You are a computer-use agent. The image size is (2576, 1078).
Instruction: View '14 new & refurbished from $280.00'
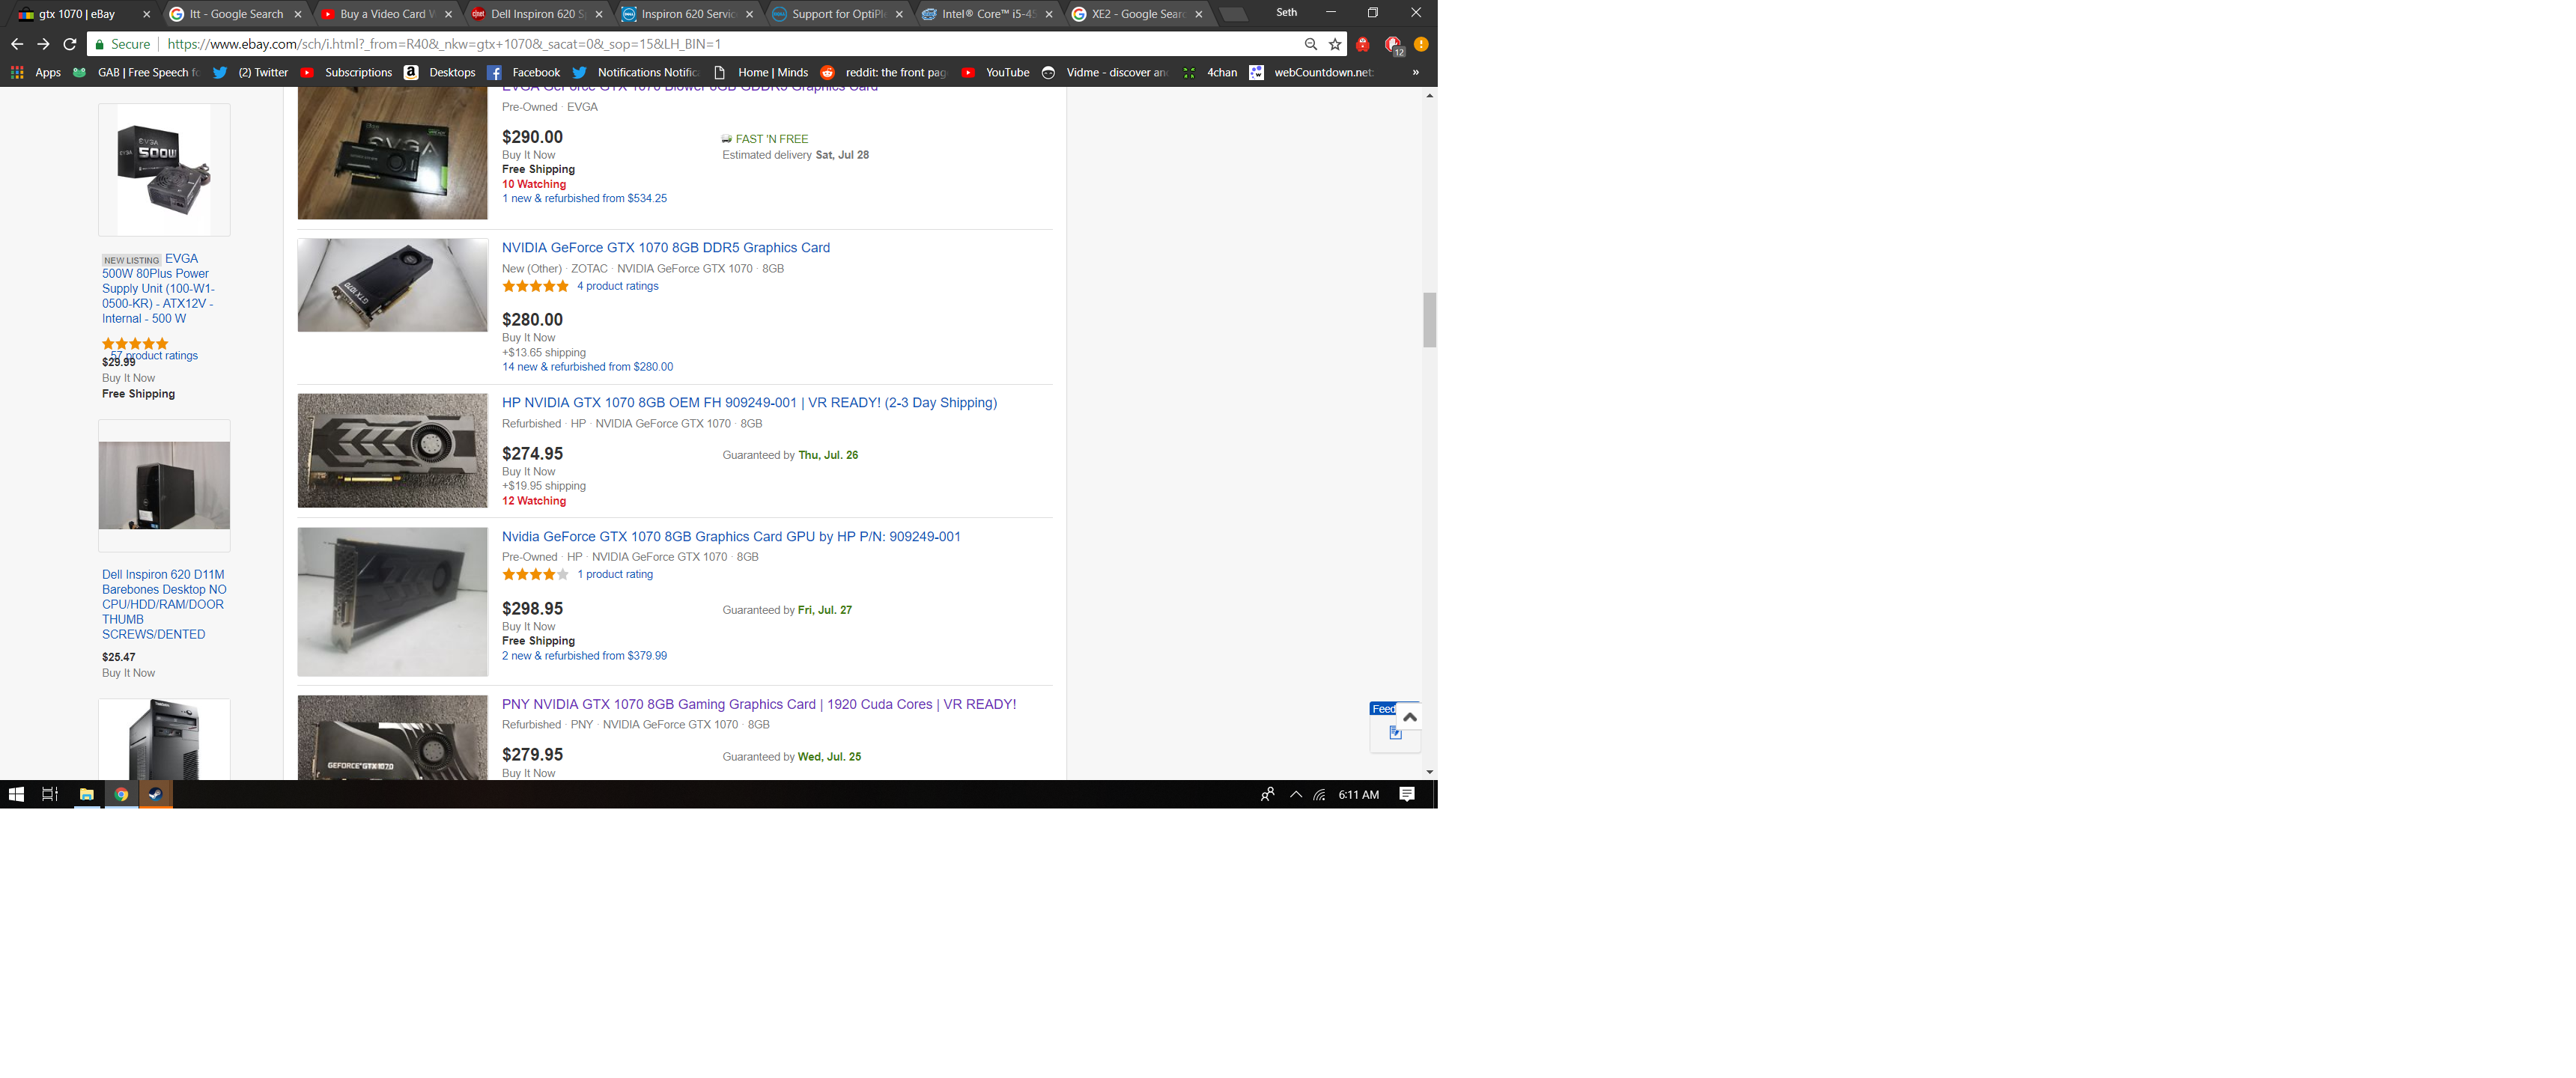[587, 367]
